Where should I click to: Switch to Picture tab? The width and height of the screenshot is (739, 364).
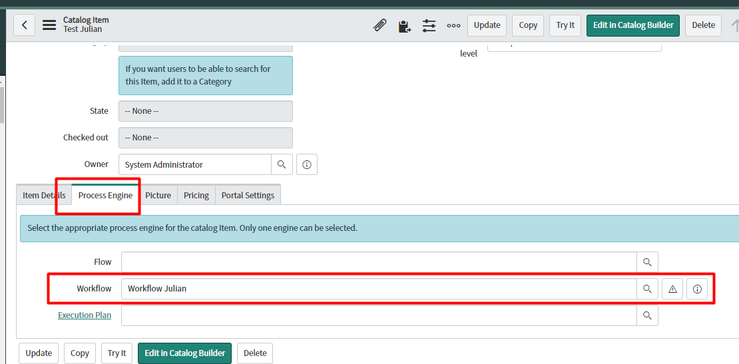[x=158, y=195]
